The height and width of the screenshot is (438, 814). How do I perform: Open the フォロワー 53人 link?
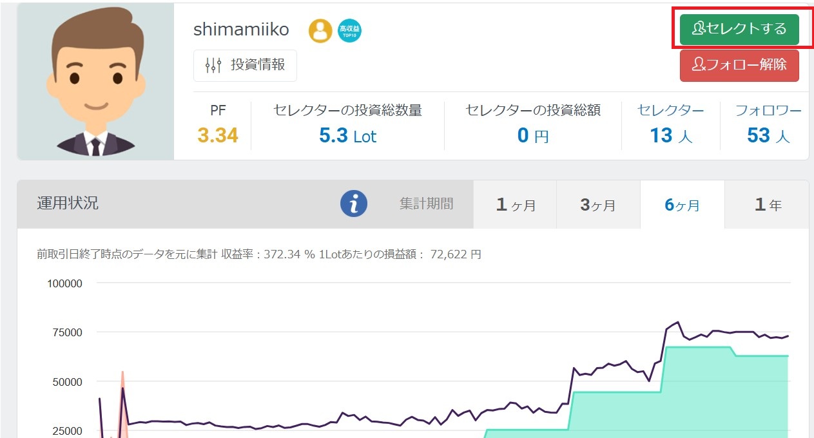pos(768,124)
